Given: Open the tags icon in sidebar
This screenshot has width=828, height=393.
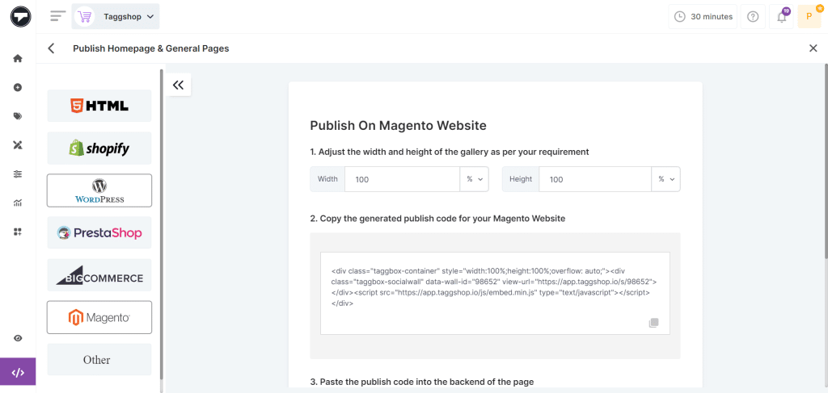Looking at the screenshot, I should pos(18,116).
